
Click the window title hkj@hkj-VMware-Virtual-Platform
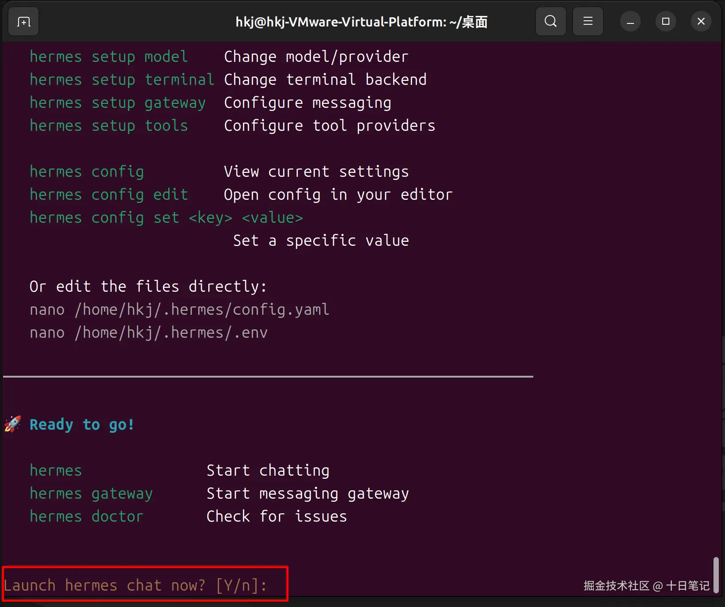tap(361, 22)
